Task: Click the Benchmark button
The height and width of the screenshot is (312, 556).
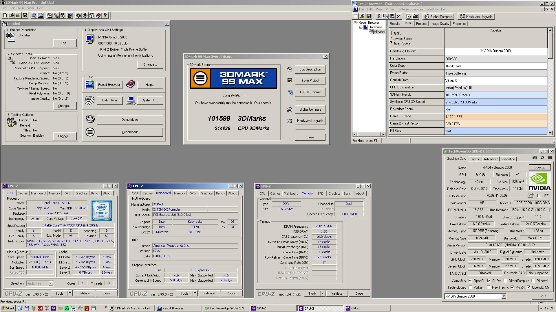Action: (130, 132)
